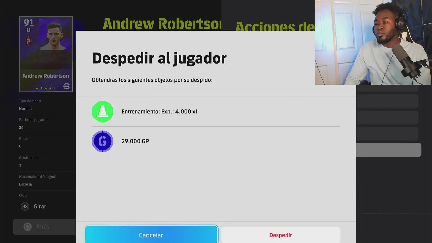Select the highlighted action row behind dialog

point(389,150)
